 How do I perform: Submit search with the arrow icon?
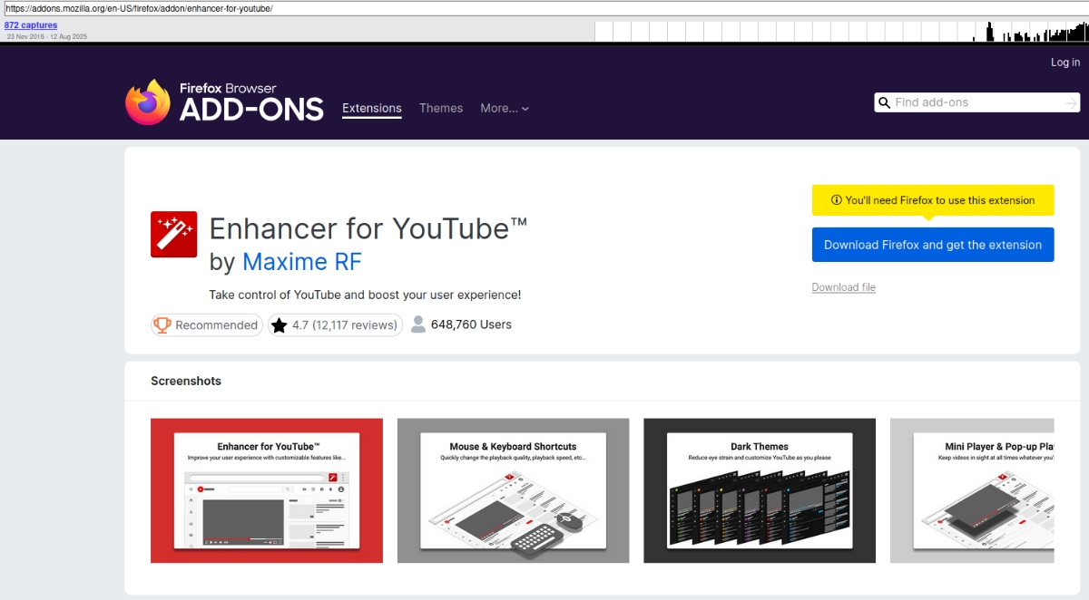(x=1071, y=103)
